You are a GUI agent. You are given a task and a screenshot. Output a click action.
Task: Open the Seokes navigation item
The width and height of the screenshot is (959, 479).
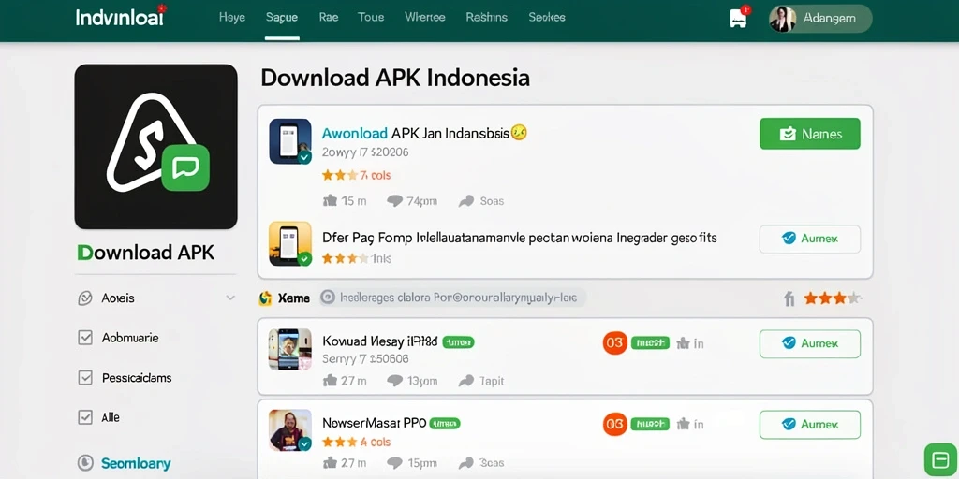[x=547, y=18]
